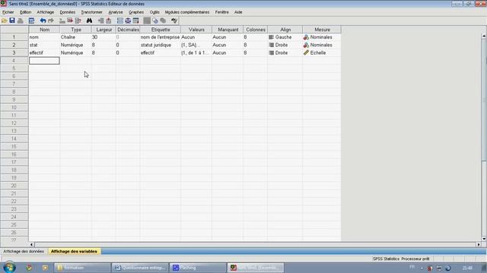This screenshot has width=487, height=273.
Task: Click the blue Undo arrow icon
Action: pos(43,20)
